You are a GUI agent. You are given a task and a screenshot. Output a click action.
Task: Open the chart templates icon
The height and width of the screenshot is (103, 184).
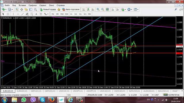coord(135,9)
